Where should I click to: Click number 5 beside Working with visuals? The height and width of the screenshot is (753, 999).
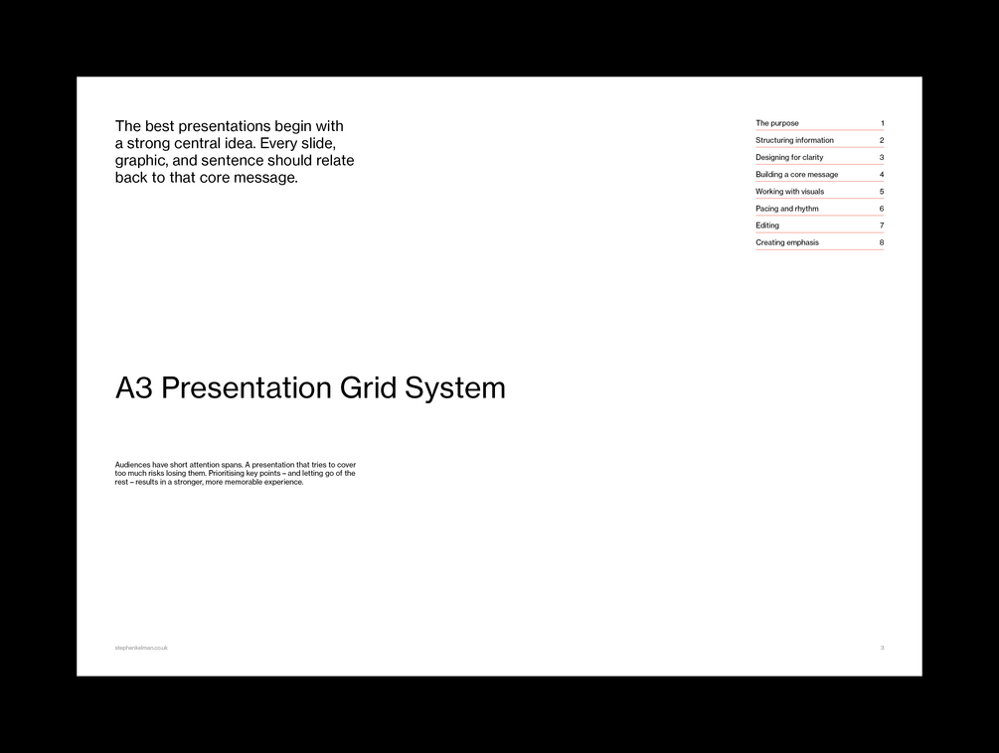tap(882, 192)
